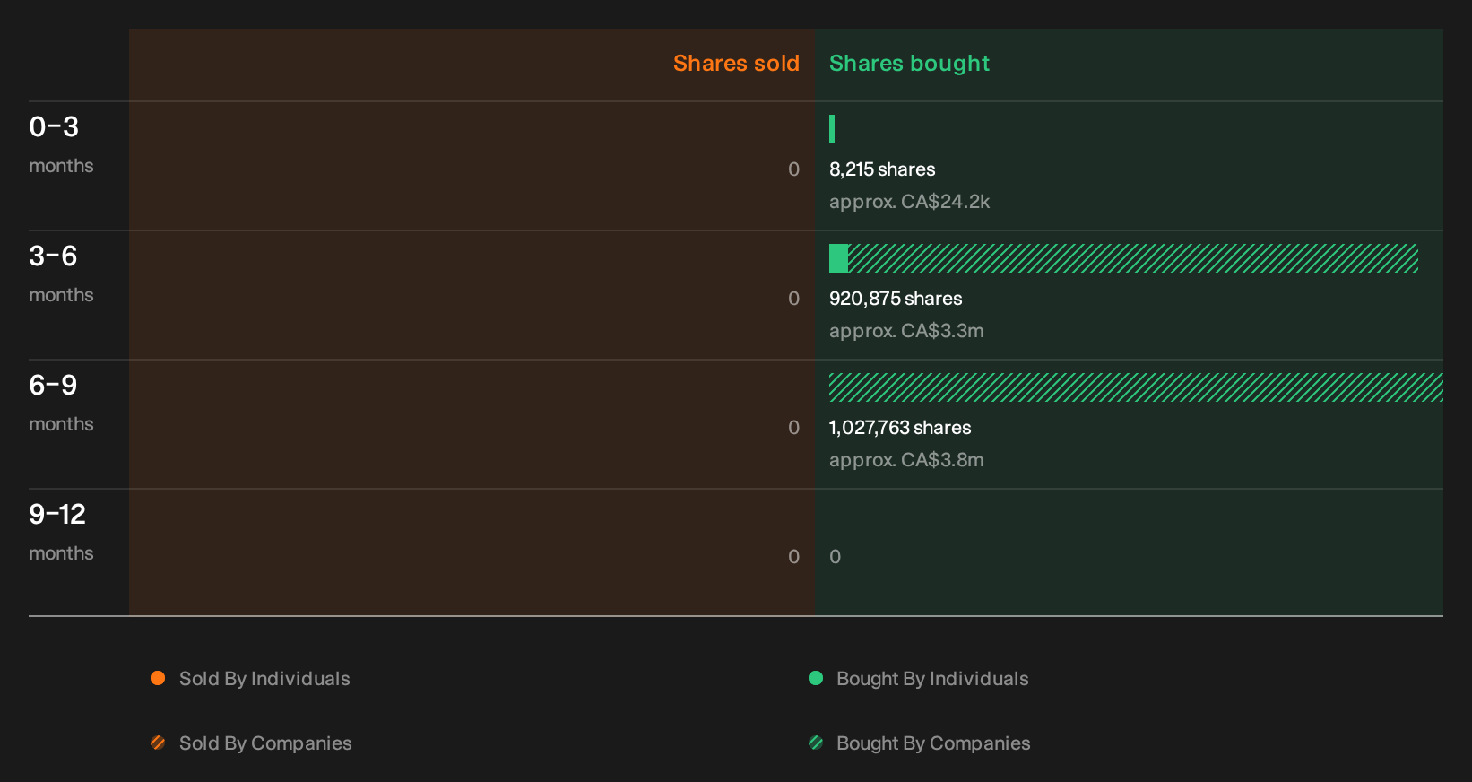Image resolution: width=1472 pixels, height=782 pixels.
Task: Click the 8,215 shares value
Action: tap(882, 169)
